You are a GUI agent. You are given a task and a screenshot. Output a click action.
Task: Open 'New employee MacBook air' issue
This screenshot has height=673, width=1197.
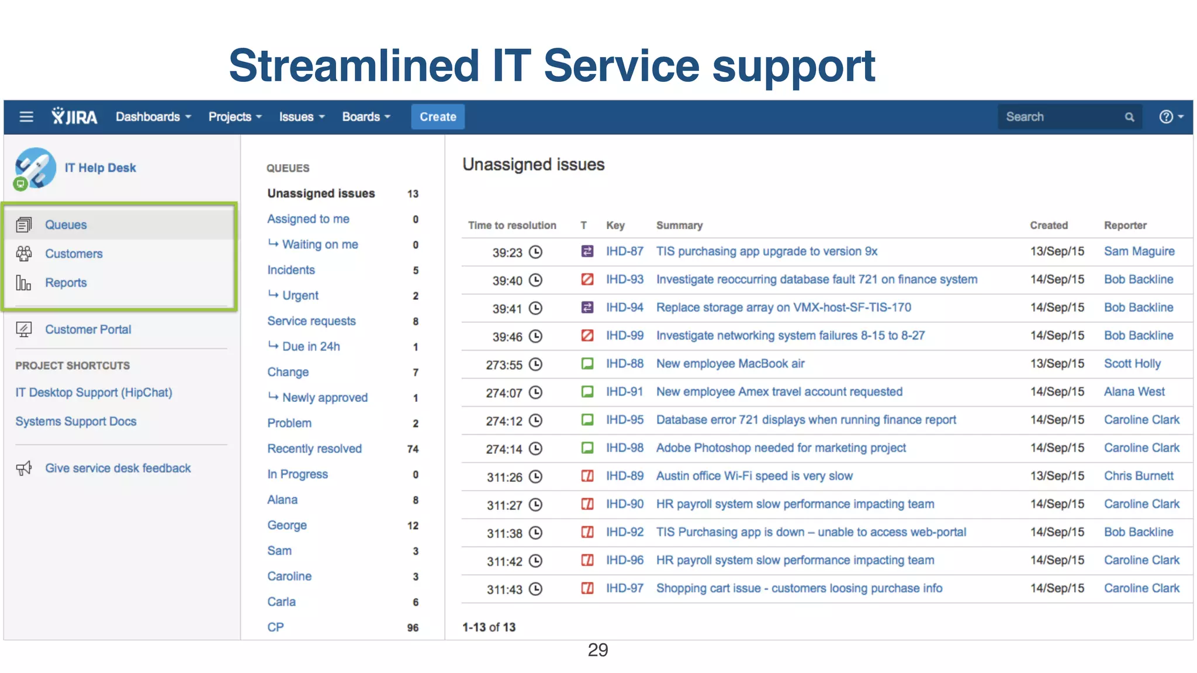730,363
